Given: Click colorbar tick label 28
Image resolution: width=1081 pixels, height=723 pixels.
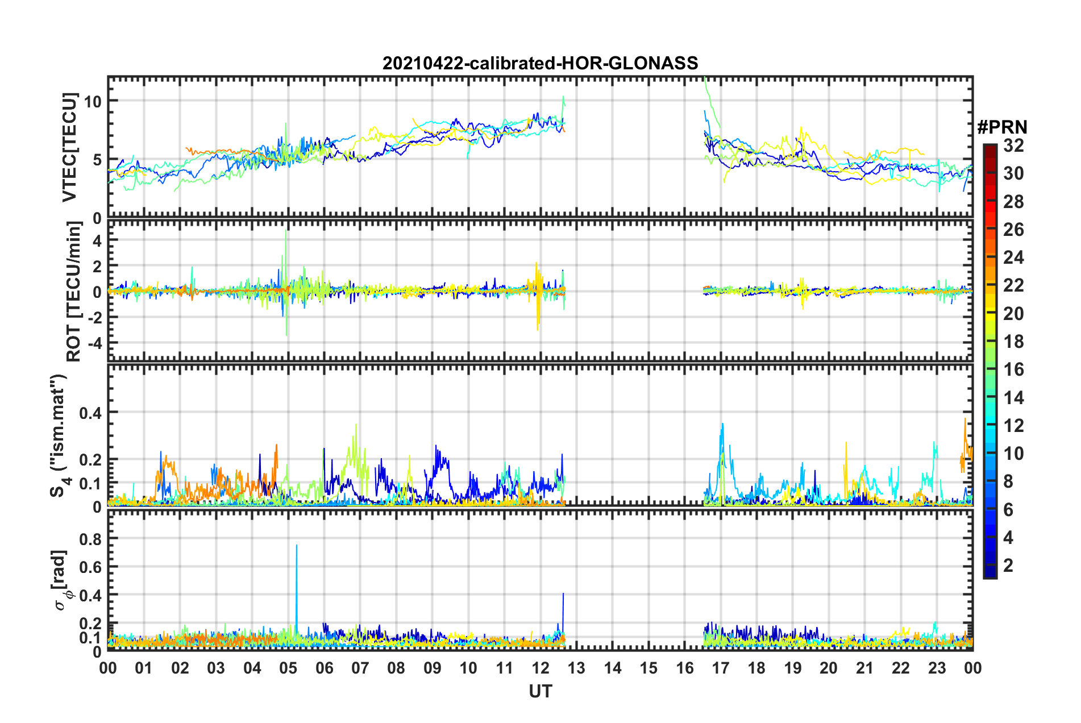Looking at the screenshot, I should (x=1013, y=202).
